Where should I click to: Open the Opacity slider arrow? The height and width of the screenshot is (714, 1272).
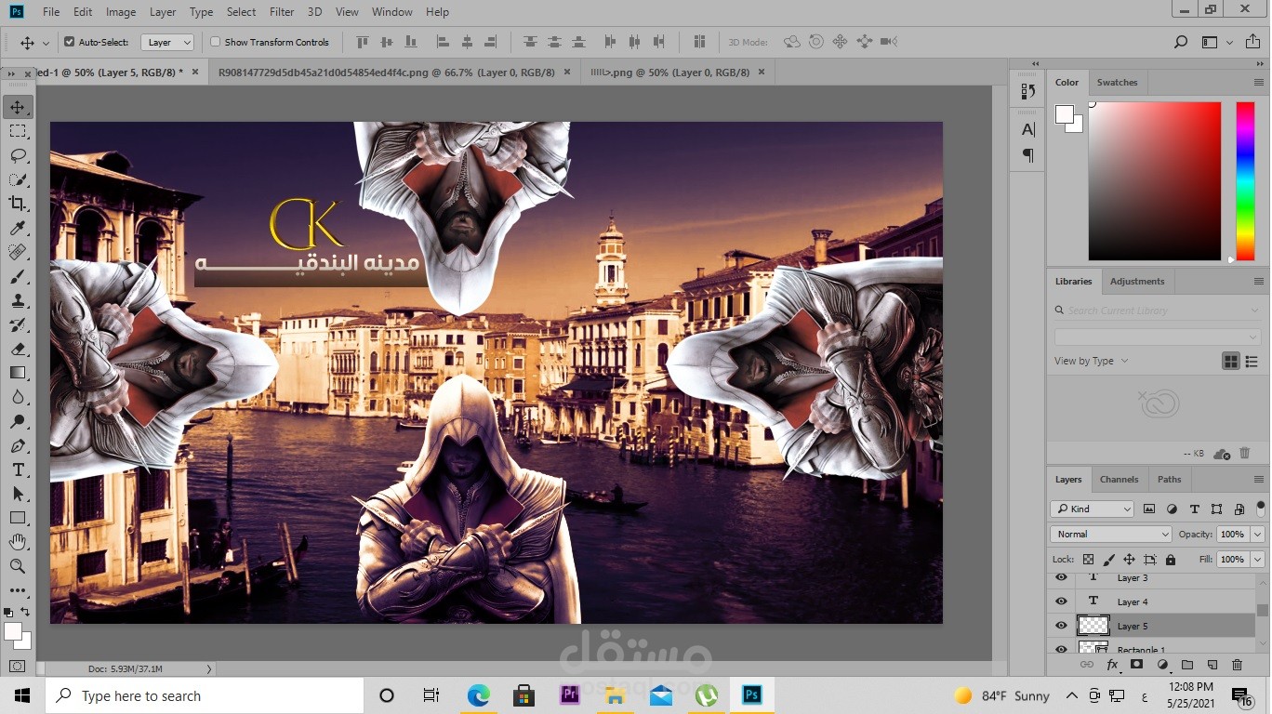pos(1257,535)
